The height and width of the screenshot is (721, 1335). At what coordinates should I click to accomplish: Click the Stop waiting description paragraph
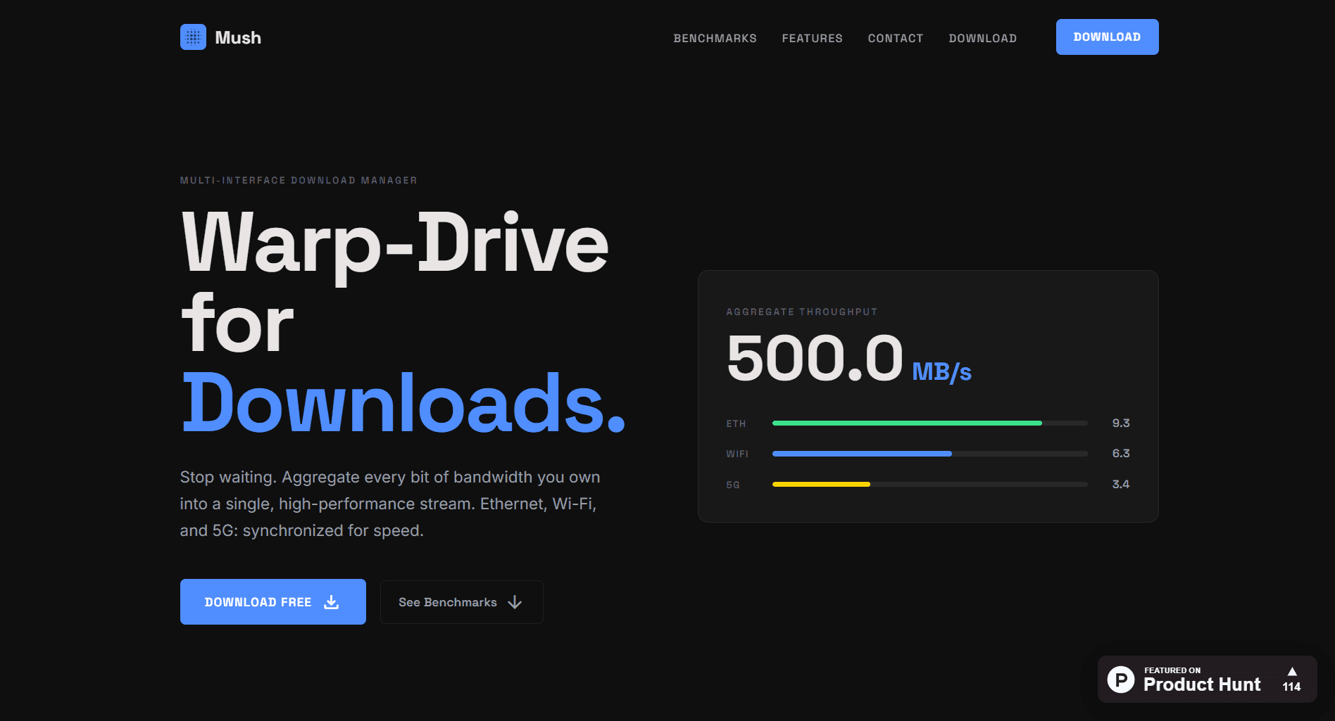tap(390, 504)
